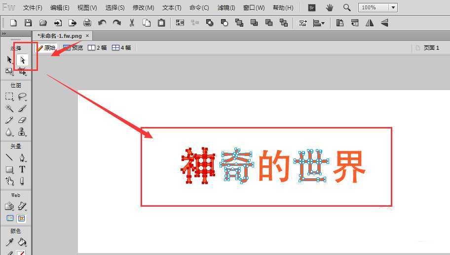Select the Rubber Stamp tool

22,132
